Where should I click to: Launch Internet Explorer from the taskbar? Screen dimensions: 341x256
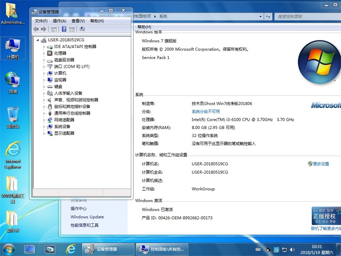coord(70,249)
